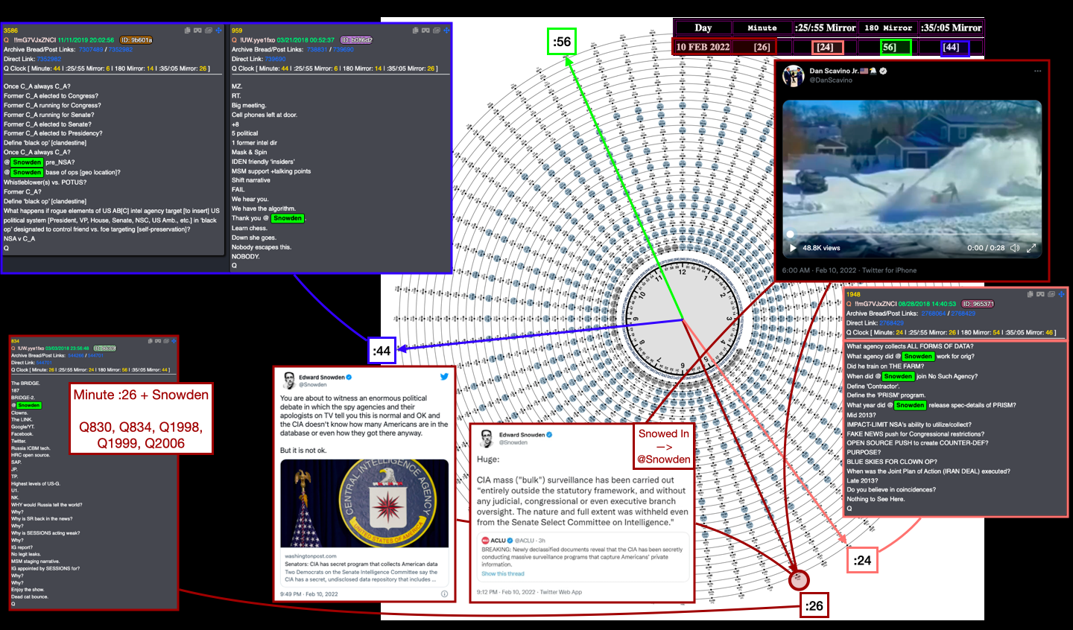Screen dimensions: 1073x630
Task: Click the copy icon in post 3586 header
Action: click(188, 31)
